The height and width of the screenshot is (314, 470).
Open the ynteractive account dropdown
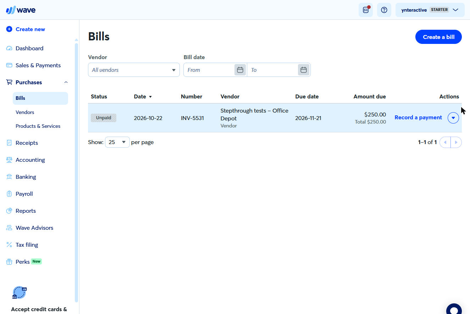click(430, 10)
